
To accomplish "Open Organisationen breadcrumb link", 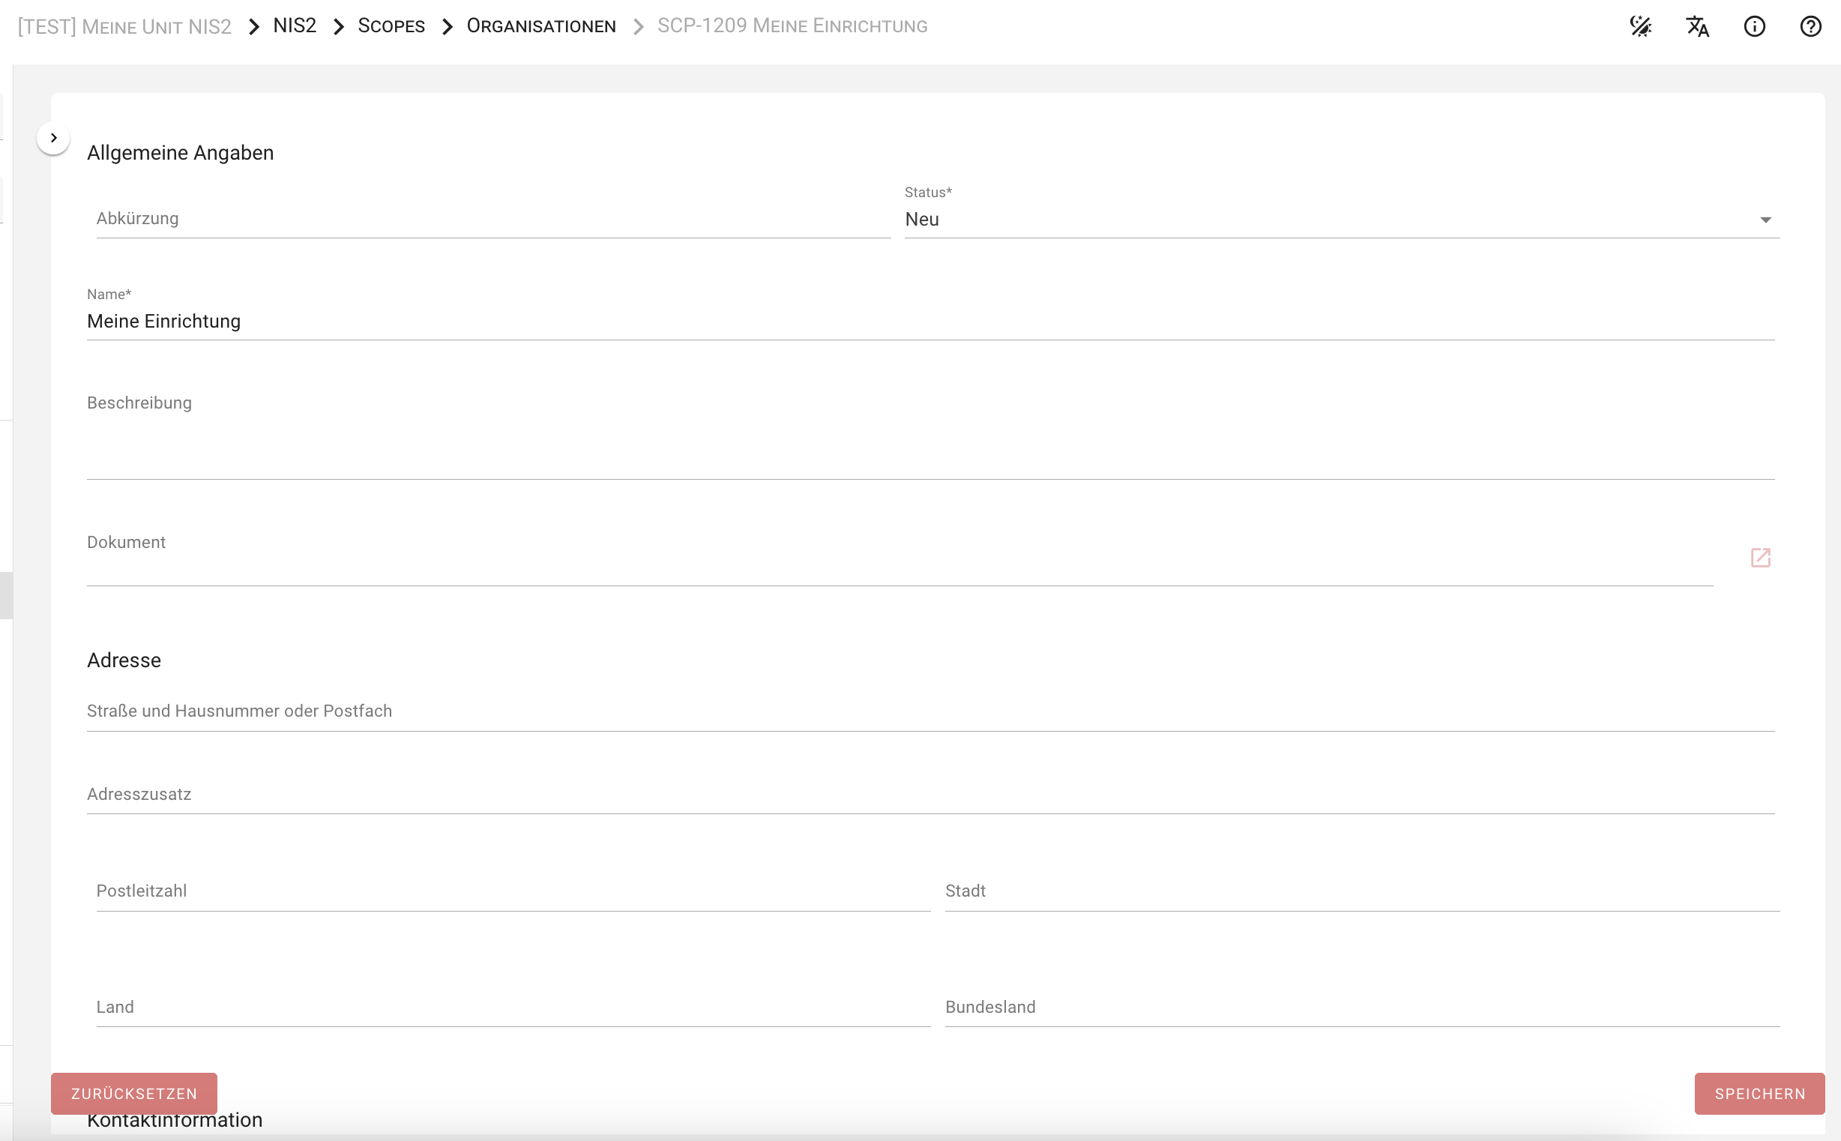I will (x=541, y=26).
